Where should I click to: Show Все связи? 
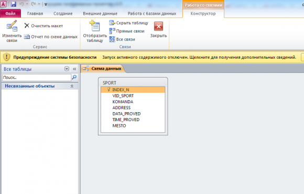(122, 39)
